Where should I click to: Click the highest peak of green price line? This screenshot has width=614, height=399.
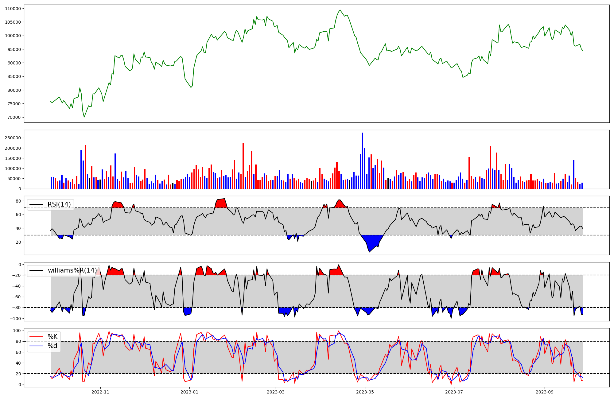[x=340, y=10]
